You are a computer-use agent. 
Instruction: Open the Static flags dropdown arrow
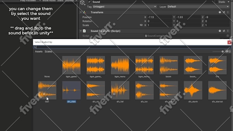tap(229, 2)
